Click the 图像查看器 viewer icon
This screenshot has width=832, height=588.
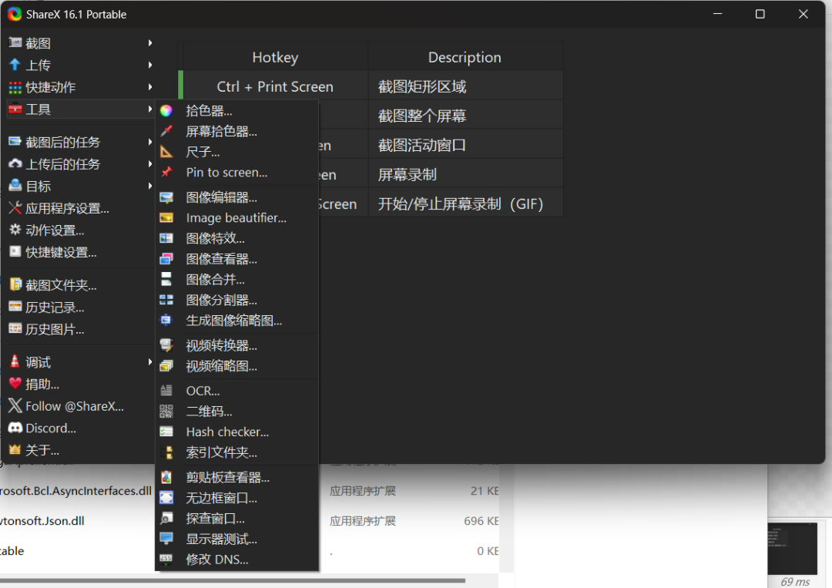(166, 259)
